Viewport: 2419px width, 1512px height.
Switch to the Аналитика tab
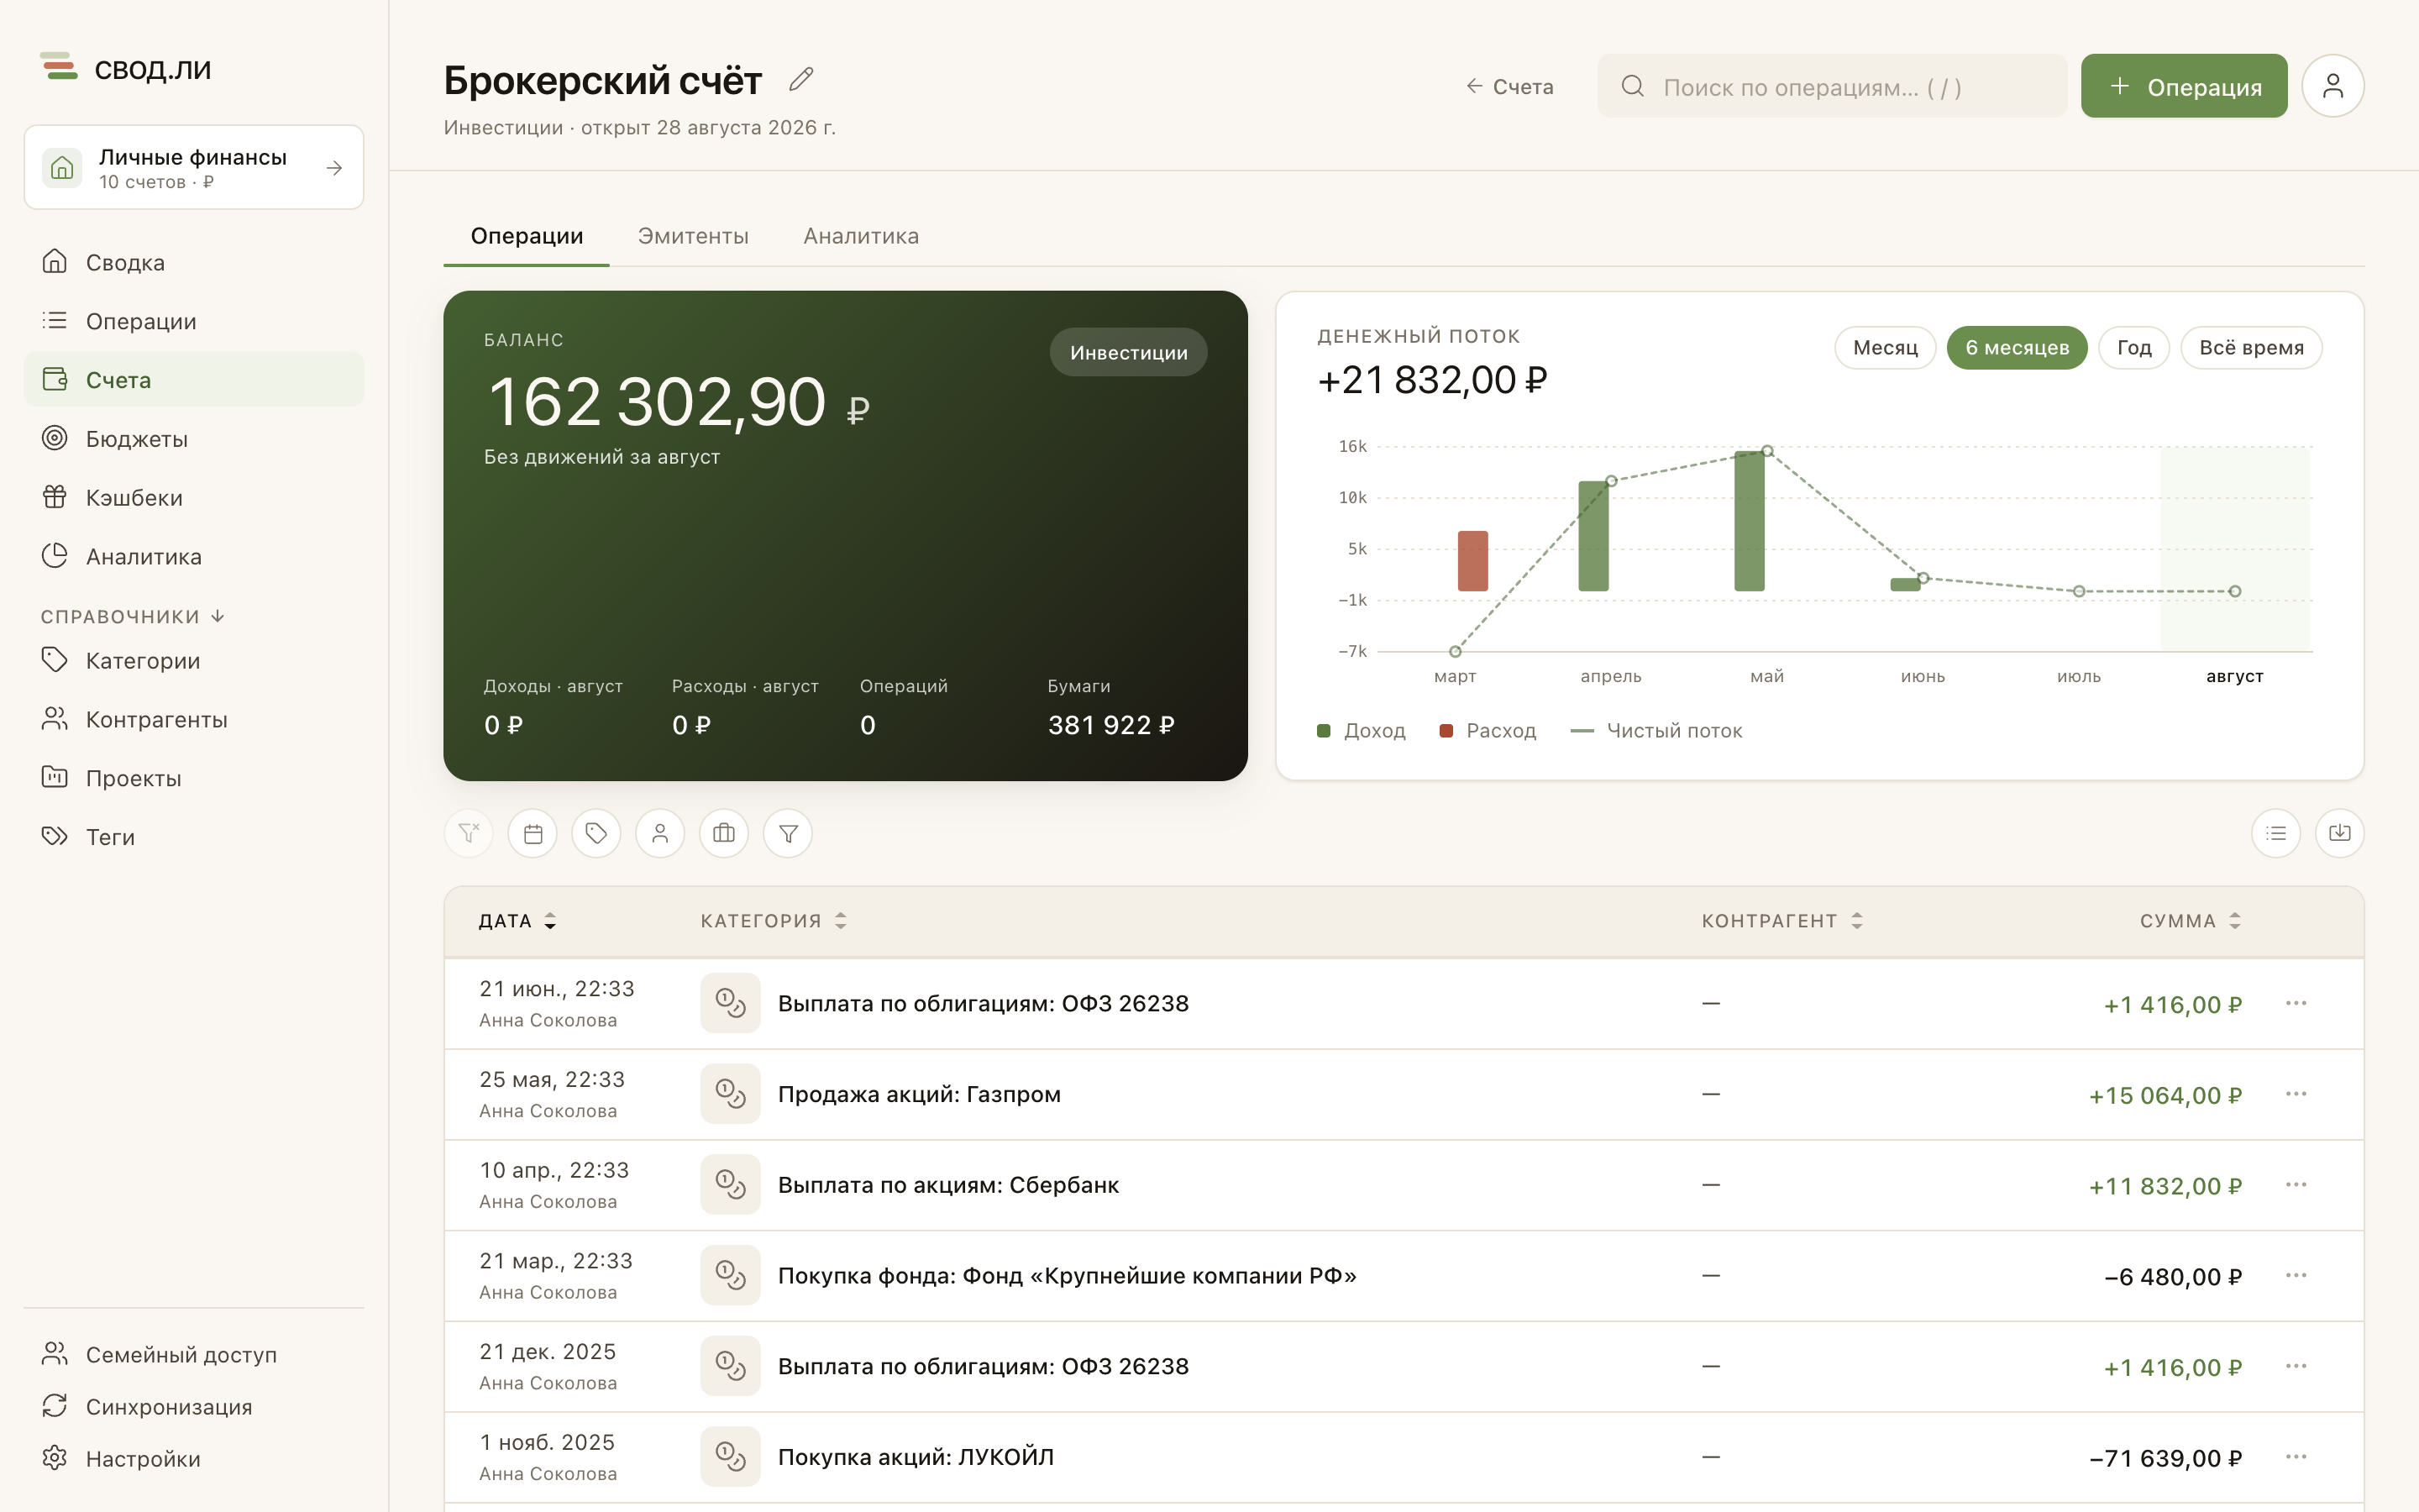coord(861,236)
